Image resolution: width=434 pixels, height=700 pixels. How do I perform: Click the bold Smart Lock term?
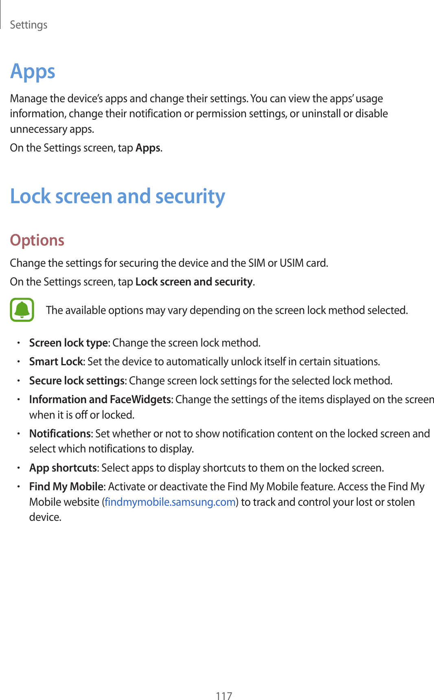pos(56,362)
